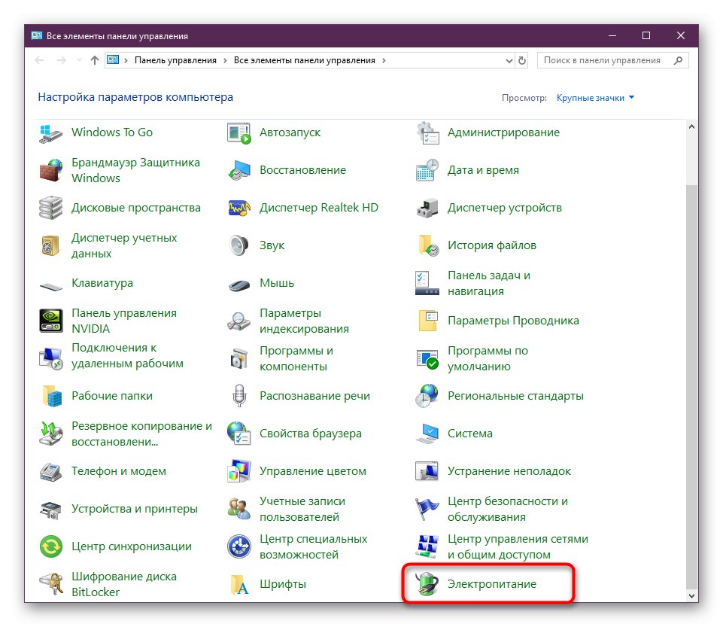Click Панель управления breadcrumb
The width and height of the screenshot is (723, 627).
pyautogui.click(x=175, y=60)
